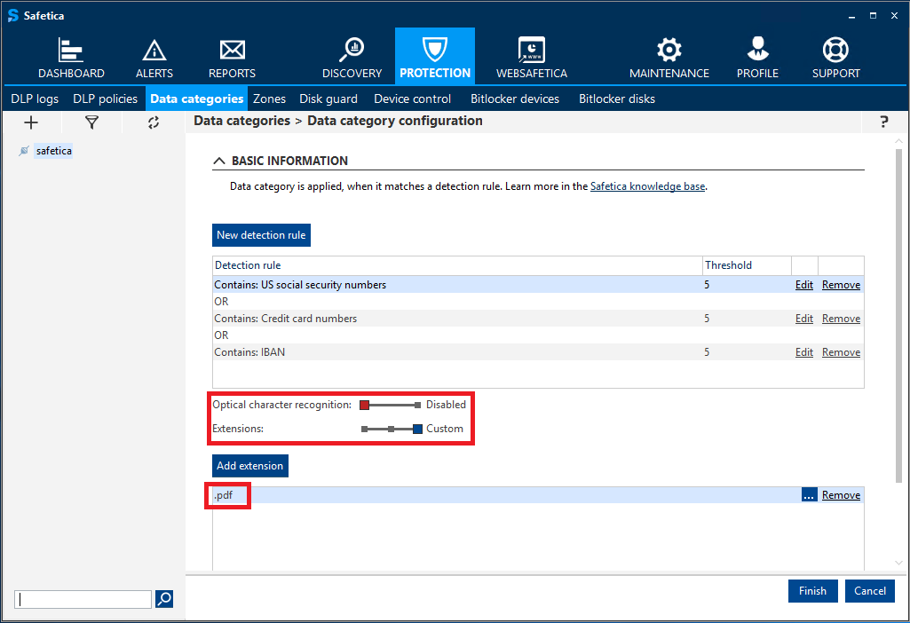
Task: Select the 'Contains: IBAN' row
Action: 537,352
